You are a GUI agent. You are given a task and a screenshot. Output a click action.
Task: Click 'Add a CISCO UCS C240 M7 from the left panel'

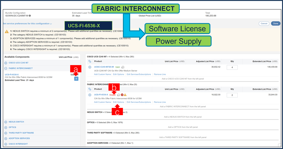point(183,79)
